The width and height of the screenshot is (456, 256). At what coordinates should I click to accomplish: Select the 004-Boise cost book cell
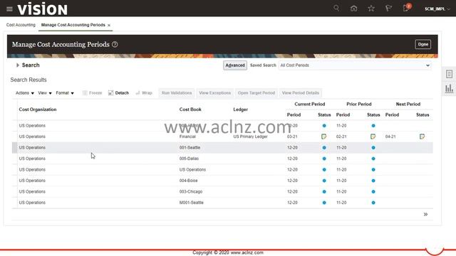pos(188,181)
